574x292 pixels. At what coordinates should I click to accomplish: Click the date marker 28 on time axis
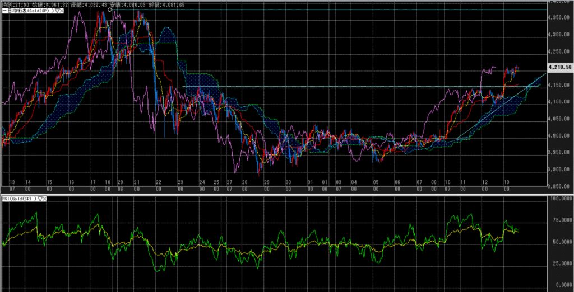(244, 183)
